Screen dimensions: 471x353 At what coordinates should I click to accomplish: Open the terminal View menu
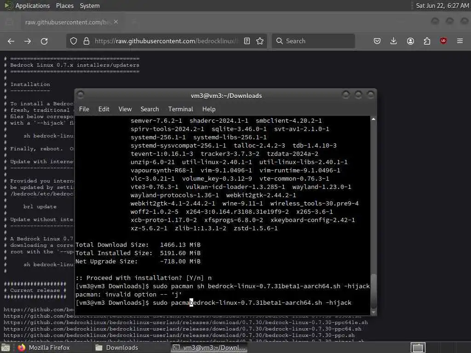[125, 109]
